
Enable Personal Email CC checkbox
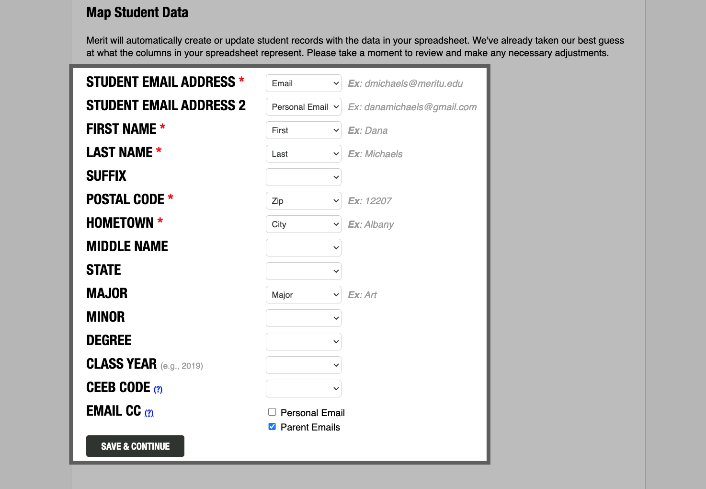point(272,412)
